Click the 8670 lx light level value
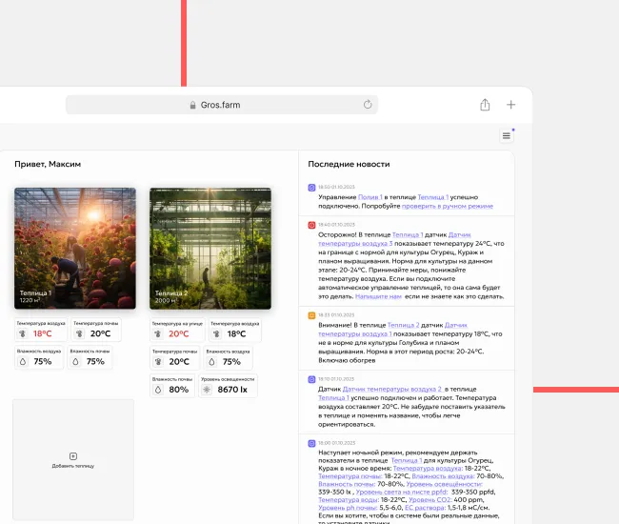 tap(232, 390)
